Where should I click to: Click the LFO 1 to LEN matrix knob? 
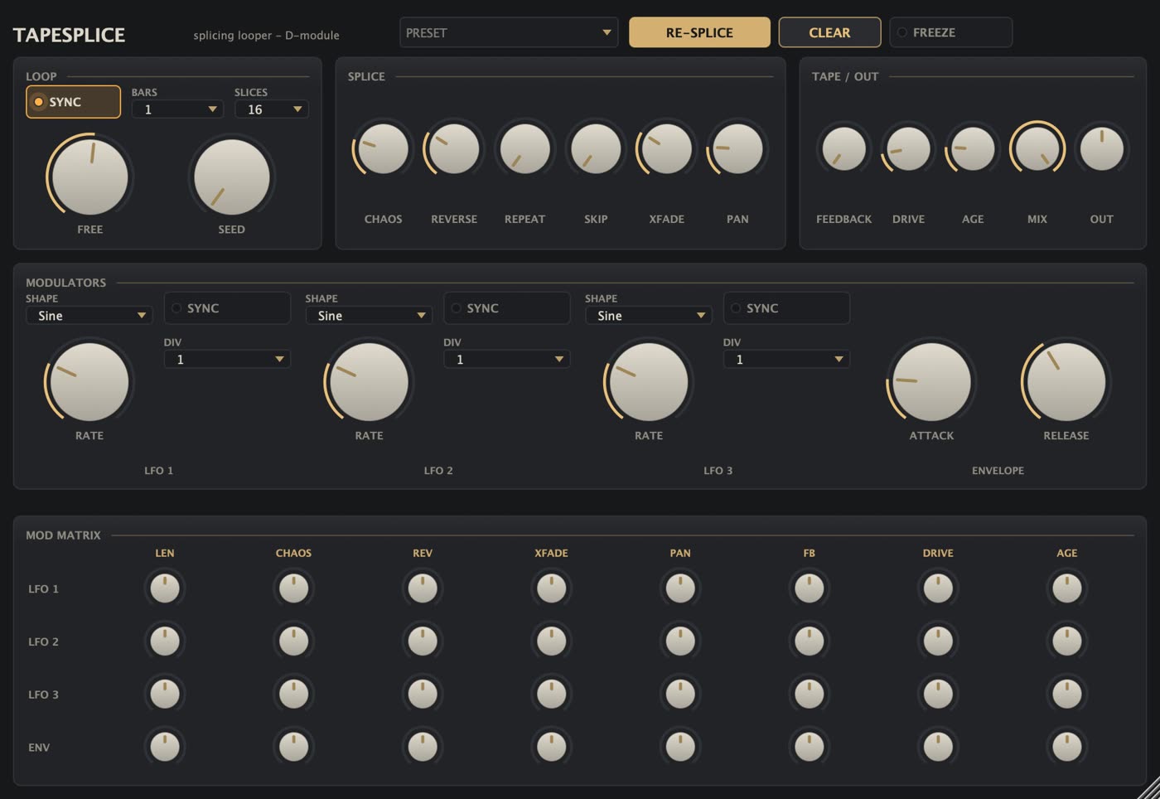(x=165, y=588)
